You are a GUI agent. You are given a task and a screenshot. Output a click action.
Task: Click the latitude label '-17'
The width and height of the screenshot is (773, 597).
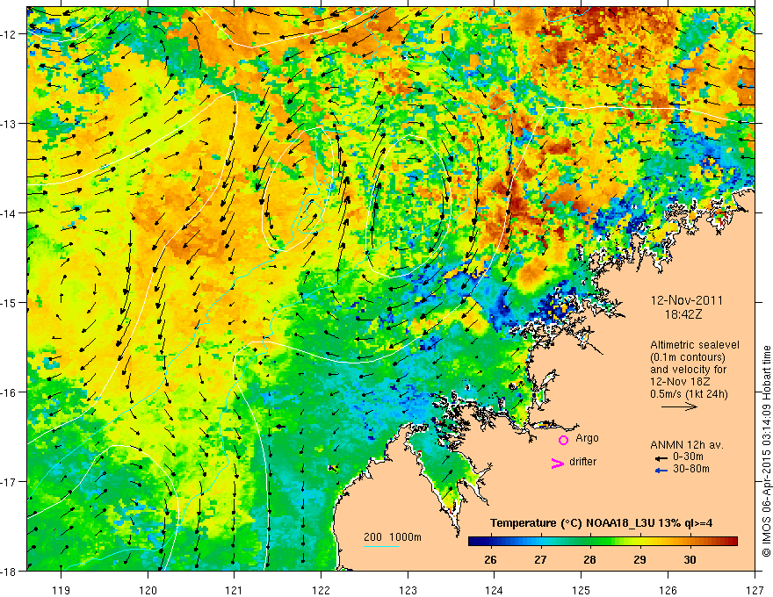tap(9, 481)
